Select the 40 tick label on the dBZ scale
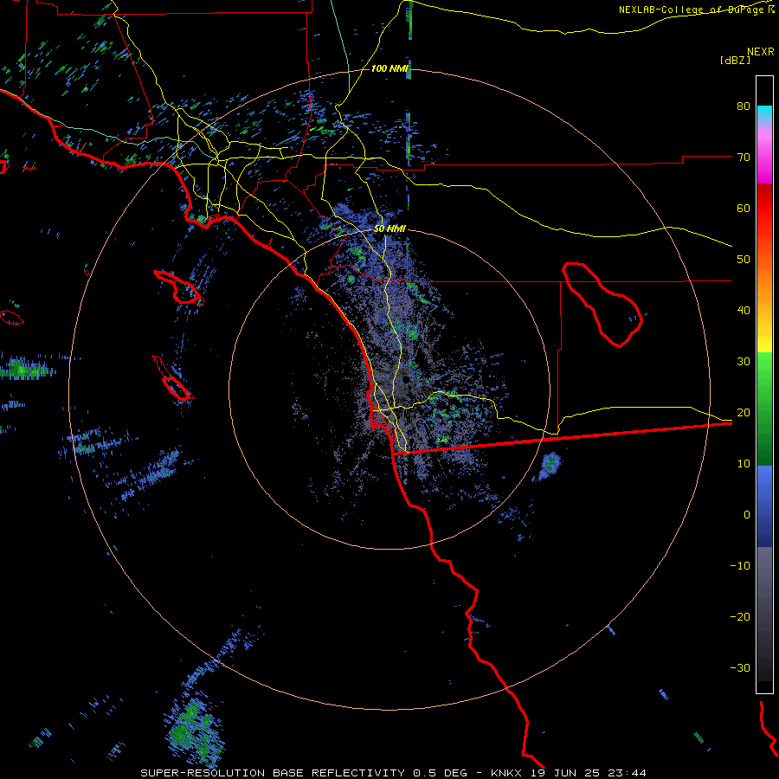Screen dimensions: 779x779 (744, 311)
